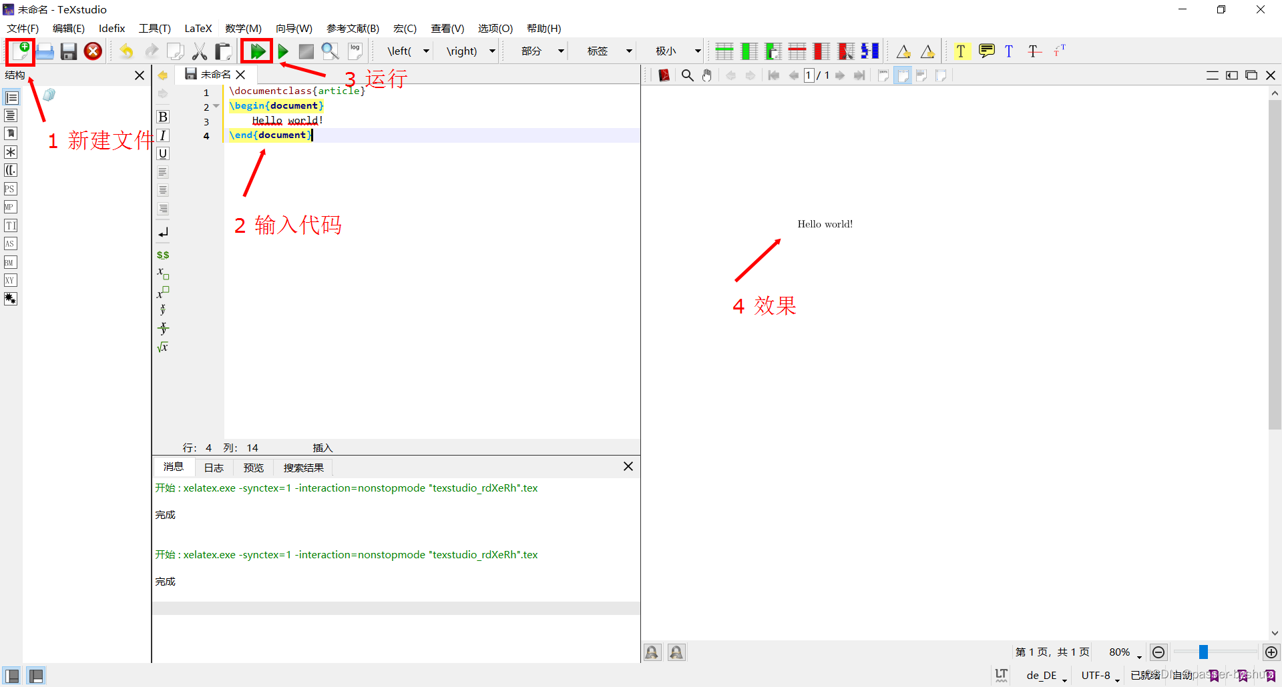Image resolution: width=1282 pixels, height=687 pixels.
Task: View the log with the log icon
Action: (355, 51)
